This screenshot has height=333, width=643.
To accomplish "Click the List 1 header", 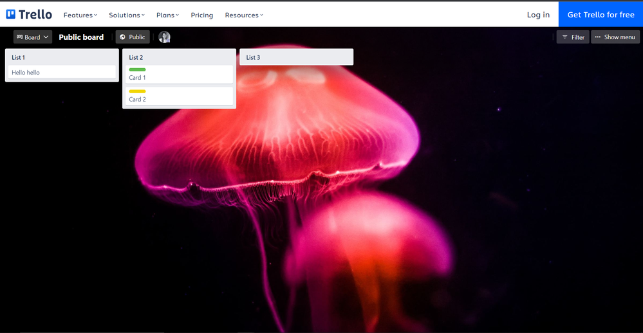I will [19, 57].
